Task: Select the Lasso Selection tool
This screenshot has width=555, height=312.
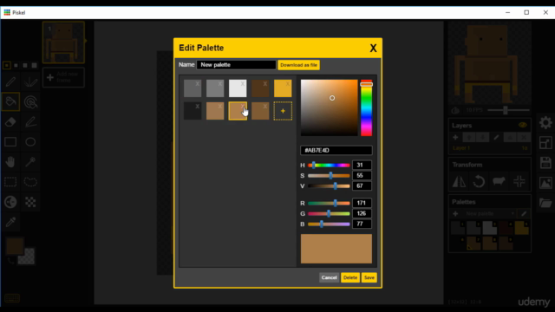Action: [x=31, y=182]
